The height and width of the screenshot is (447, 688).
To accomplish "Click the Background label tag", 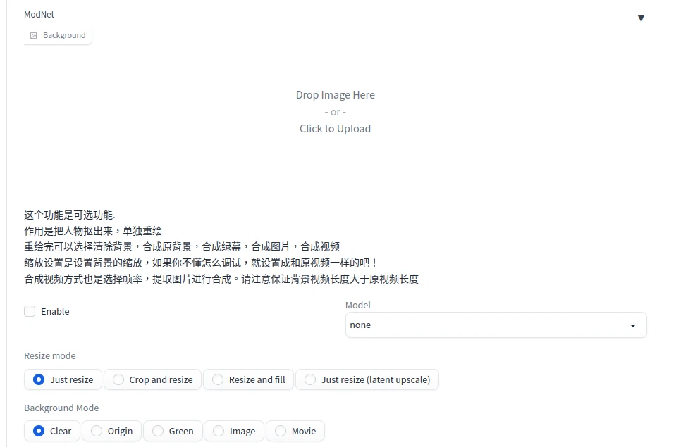I will tap(63, 35).
